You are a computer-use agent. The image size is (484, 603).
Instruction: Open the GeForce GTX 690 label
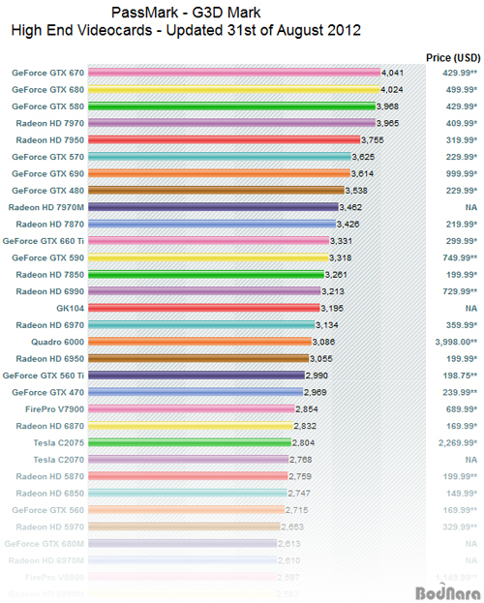pos(47,174)
